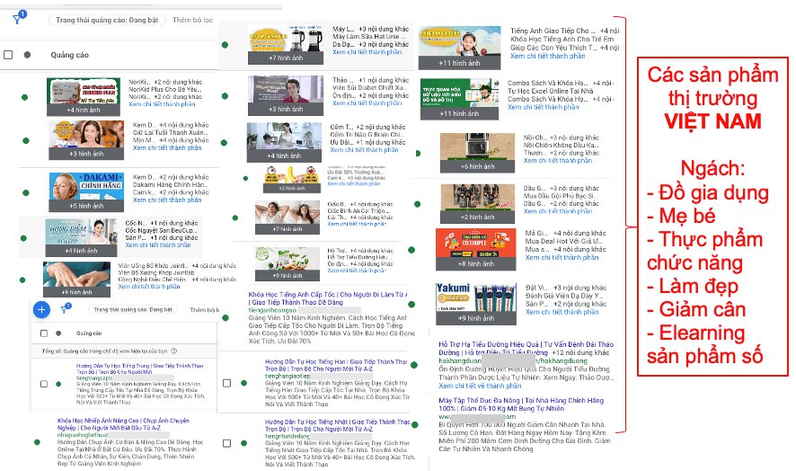
Task: Open the air fryer ad thumbnail with +6 hình ảnh
Action: (x=477, y=153)
